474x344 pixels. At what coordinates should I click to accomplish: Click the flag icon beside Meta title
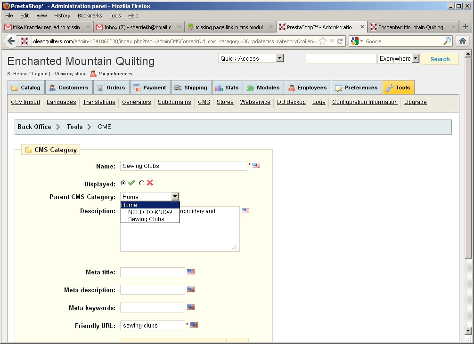coord(191,272)
